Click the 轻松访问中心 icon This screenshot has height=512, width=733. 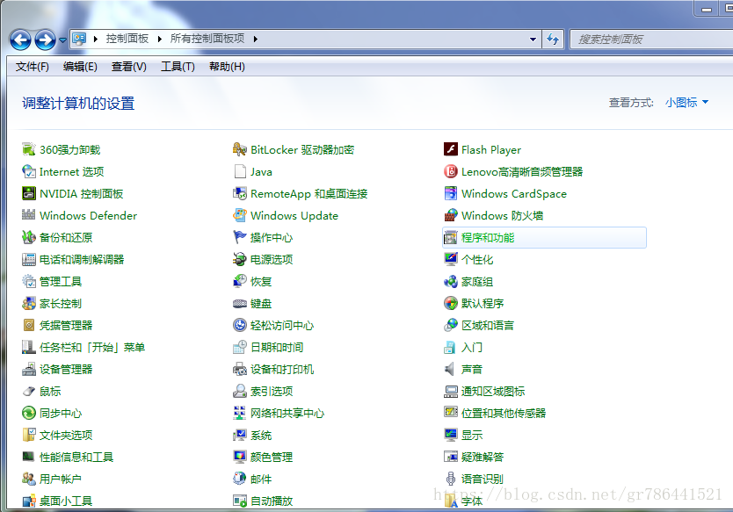pos(240,325)
